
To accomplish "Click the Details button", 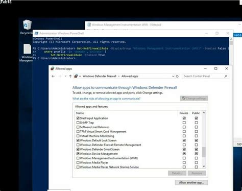I will click(x=177, y=173).
